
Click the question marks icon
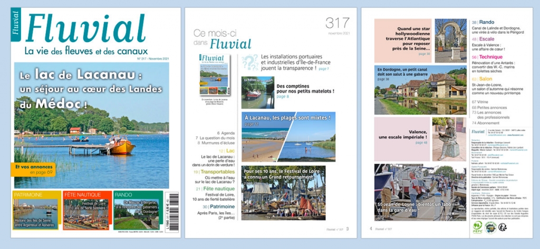(250, 63)
